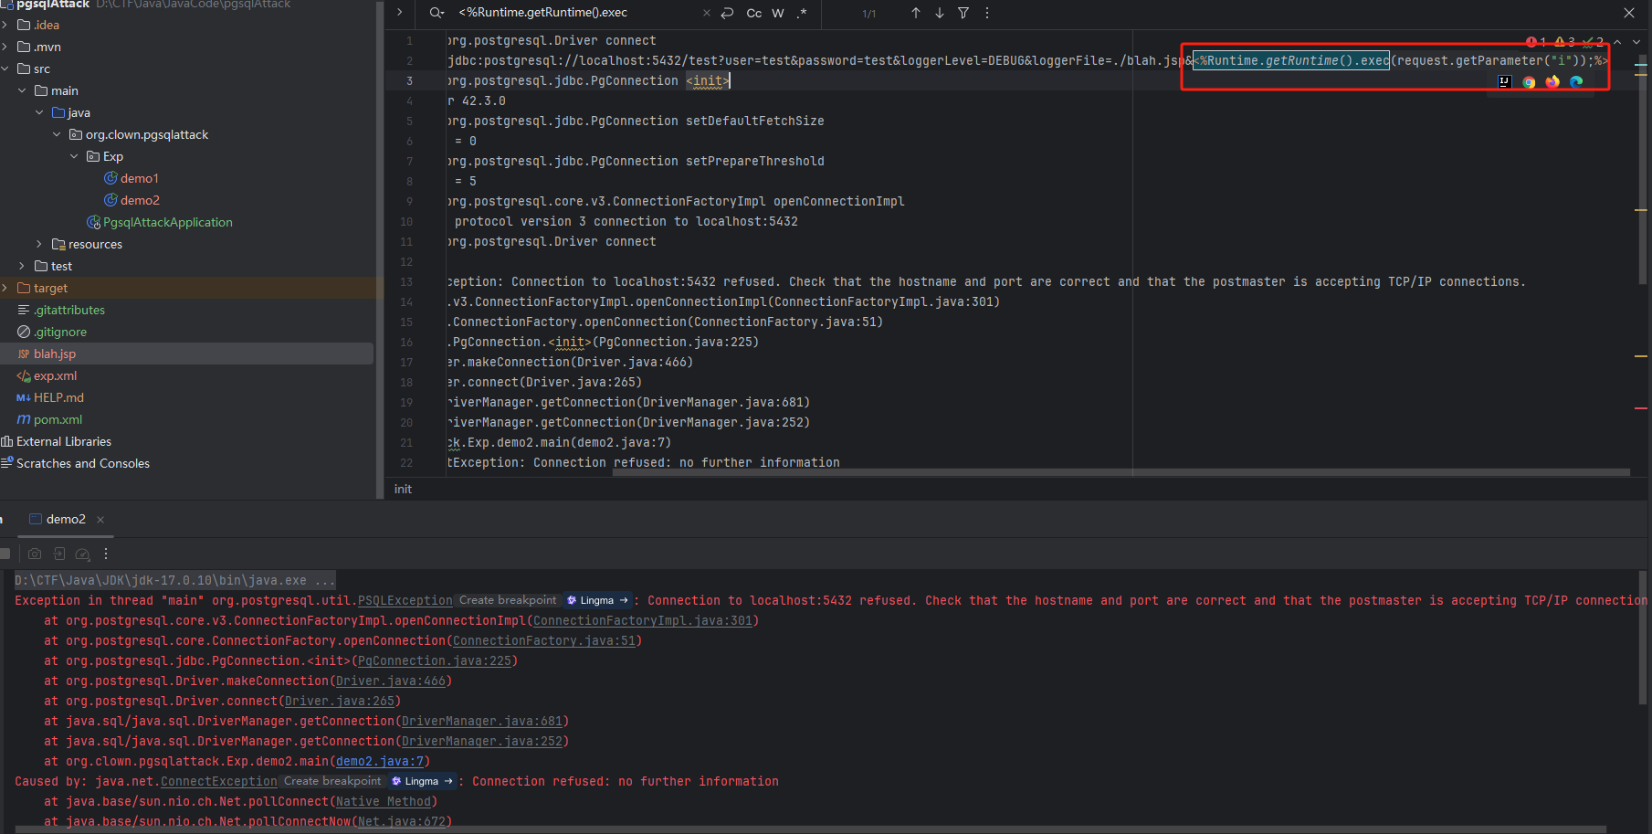Expand the replace field chevron
1652x834 pixels.
[x=399, y=13]
